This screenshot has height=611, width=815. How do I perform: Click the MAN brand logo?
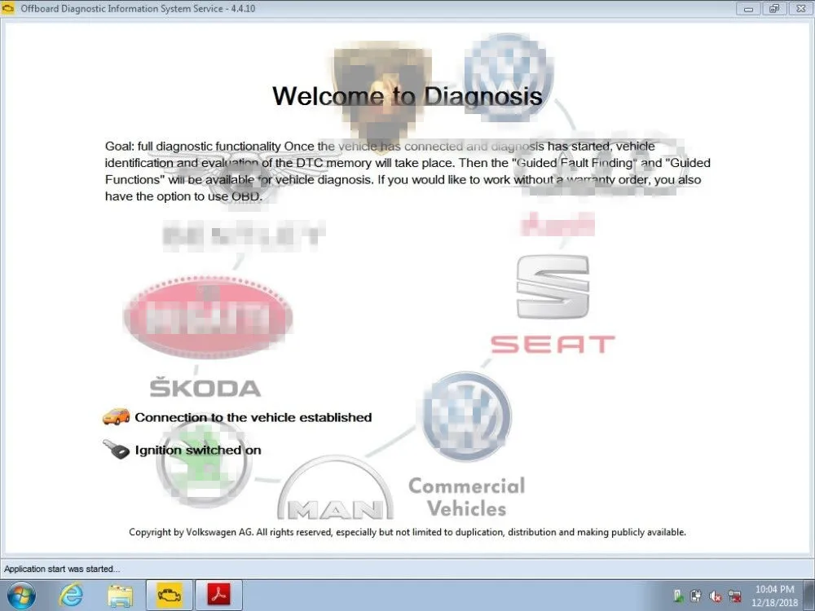tap(335, 488)
